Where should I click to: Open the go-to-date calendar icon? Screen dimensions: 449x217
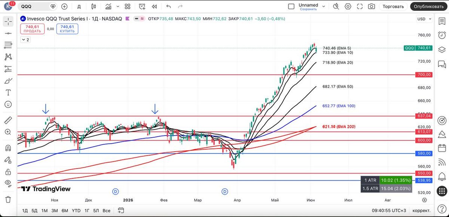[x=120, y=211]
